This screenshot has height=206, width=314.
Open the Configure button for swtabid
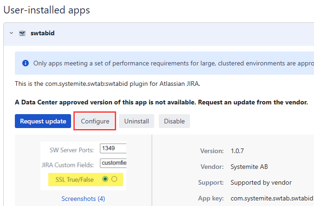click(95, 121)
